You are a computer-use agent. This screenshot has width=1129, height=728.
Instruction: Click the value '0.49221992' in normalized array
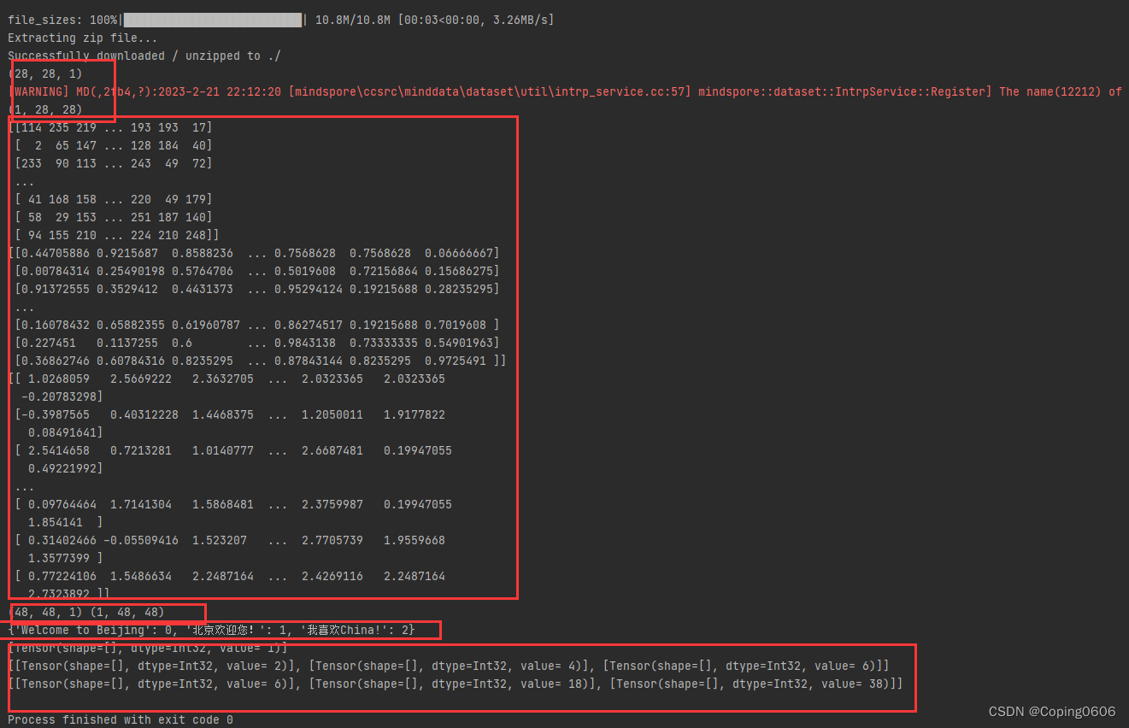[62, 468]
